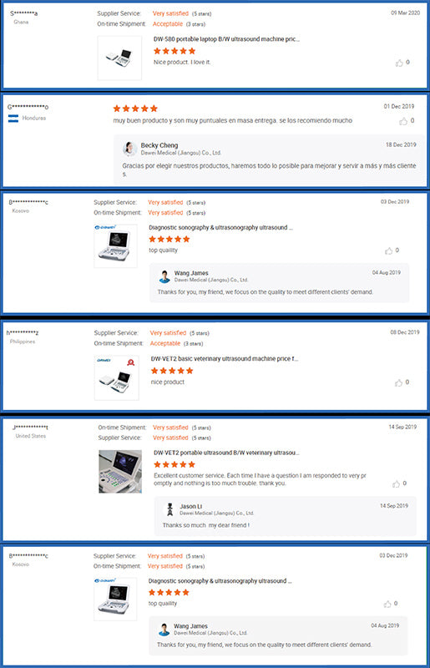Viewport: 430px width, 668px height.
Task: Click the five-star rating on Honduras review
Action: click(x=135, y=109)
